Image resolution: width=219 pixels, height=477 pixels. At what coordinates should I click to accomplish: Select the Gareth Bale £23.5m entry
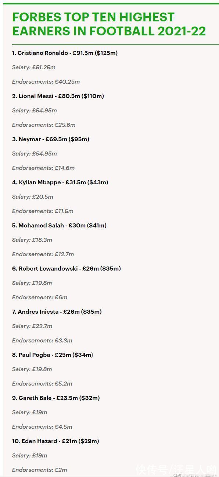click(56, 398)
